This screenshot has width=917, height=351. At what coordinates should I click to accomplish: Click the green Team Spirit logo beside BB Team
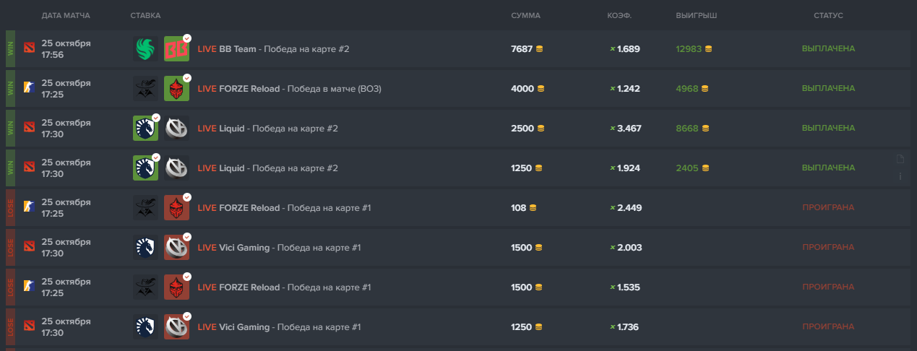(x=145, y=49)
